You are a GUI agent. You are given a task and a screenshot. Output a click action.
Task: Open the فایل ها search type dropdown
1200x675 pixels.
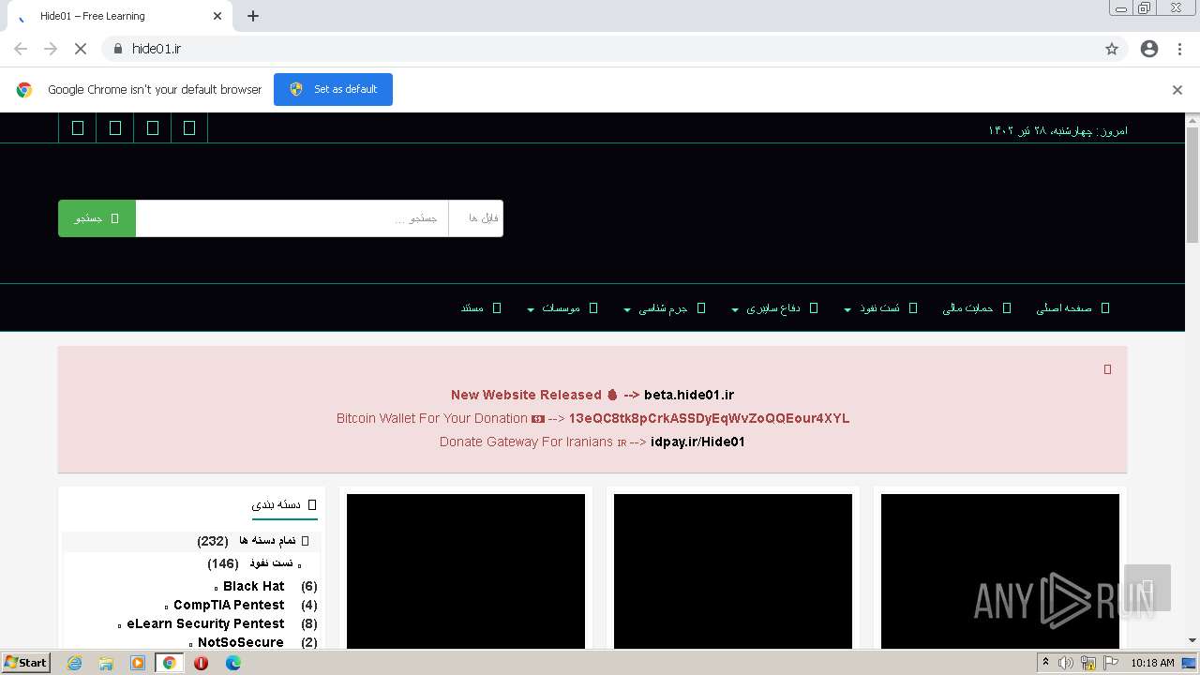pos(475,218)
